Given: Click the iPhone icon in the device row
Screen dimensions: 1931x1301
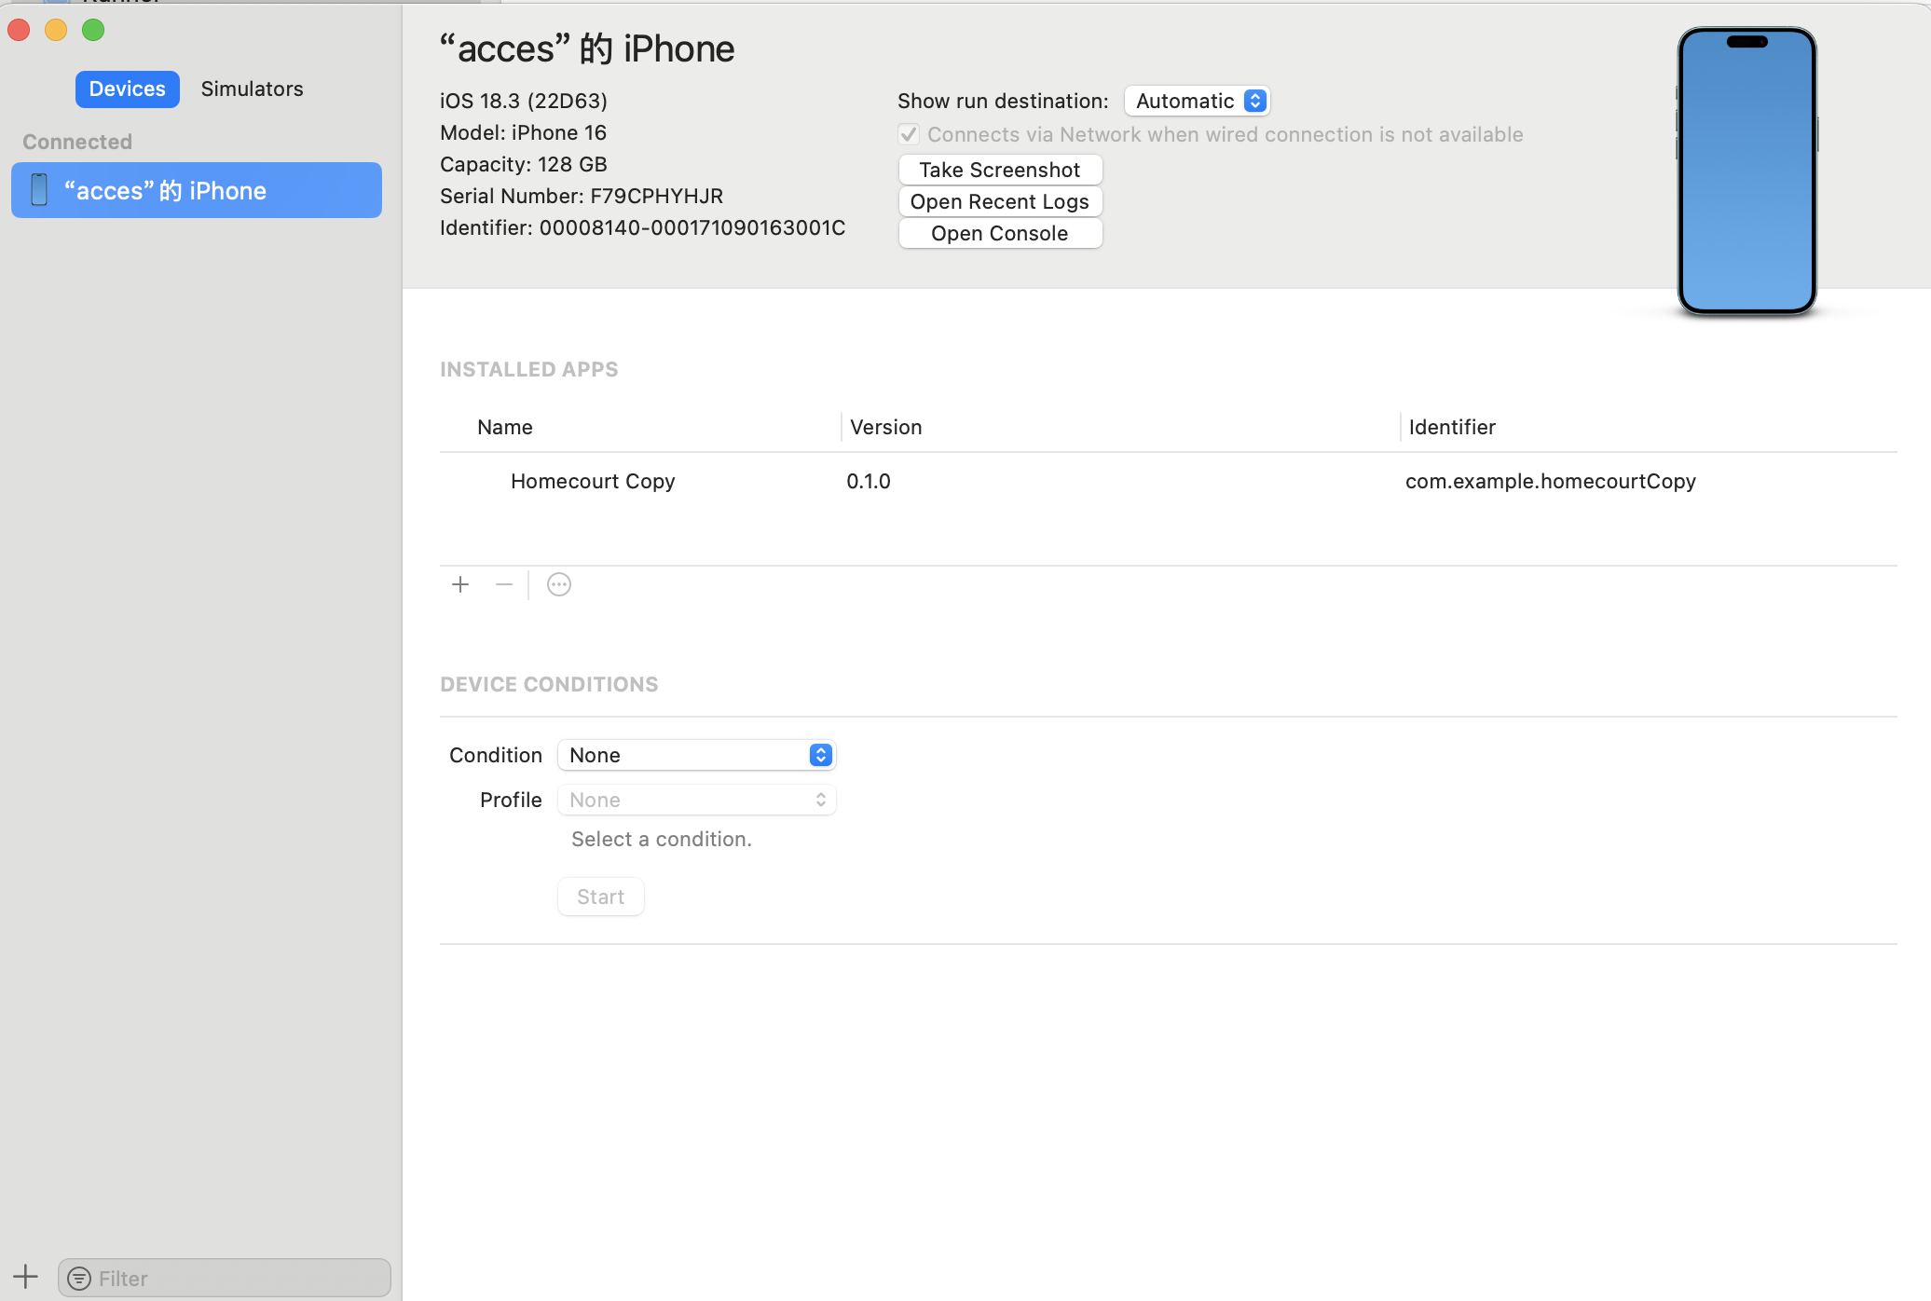Looking at the screenshot, I should tap(39, 190).
